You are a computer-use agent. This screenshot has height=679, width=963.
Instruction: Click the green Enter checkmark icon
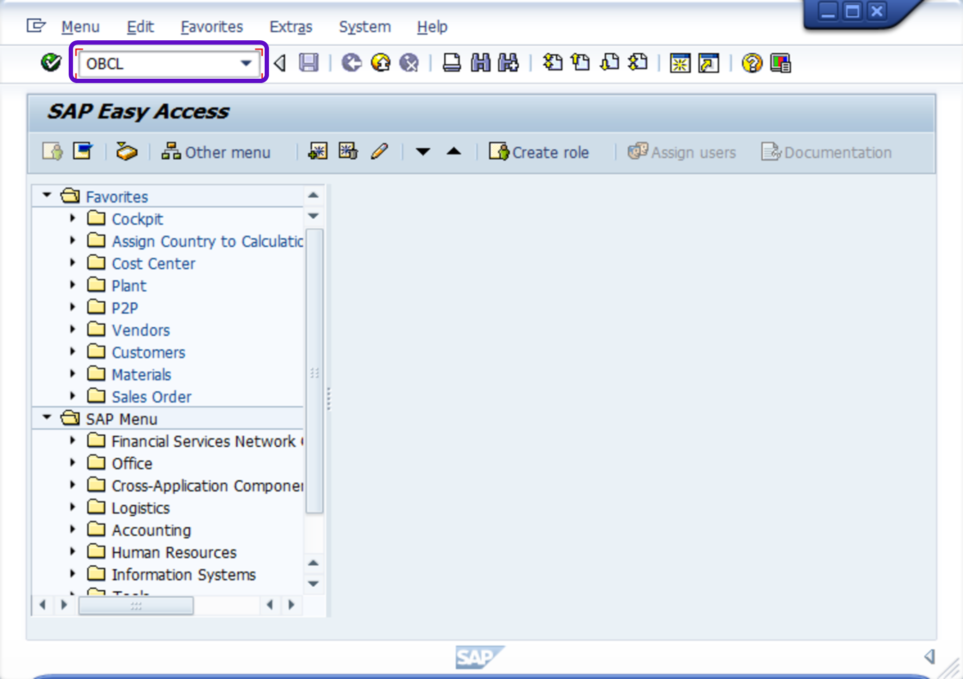pyautogui.click(x=51, y=62)
